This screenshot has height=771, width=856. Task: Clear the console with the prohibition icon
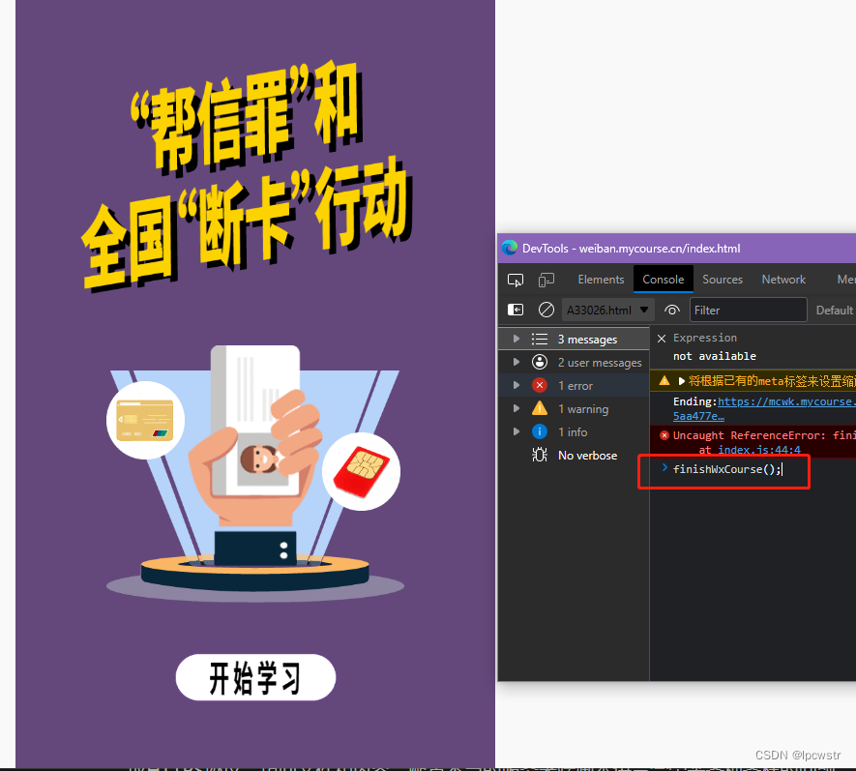(546, 310)
